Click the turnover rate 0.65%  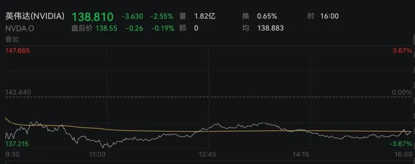267,17
